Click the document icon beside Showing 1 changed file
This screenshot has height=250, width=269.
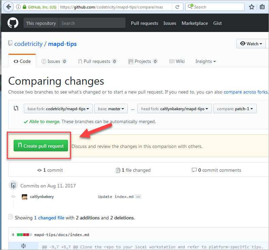10,217
